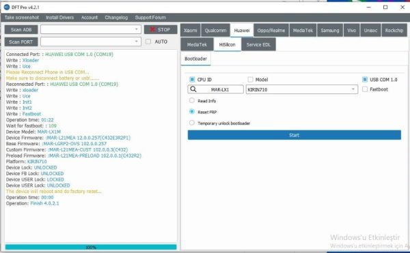This screenshot has width=410, height=253.
Task: Select the Temporary unlock bootloader radio
Action: [x=191, y=123]
